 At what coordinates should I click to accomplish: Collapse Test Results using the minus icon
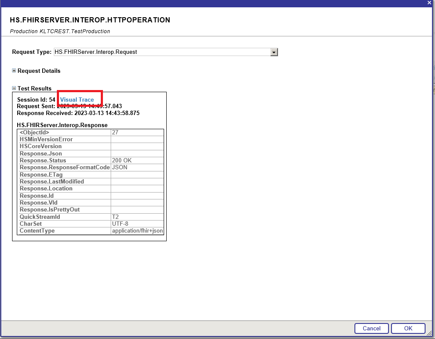point(14,88)
